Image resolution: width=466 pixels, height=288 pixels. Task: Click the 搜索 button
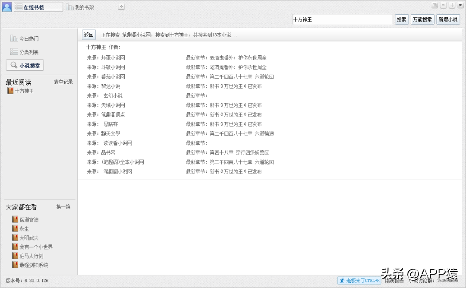[x=402, y=19]
